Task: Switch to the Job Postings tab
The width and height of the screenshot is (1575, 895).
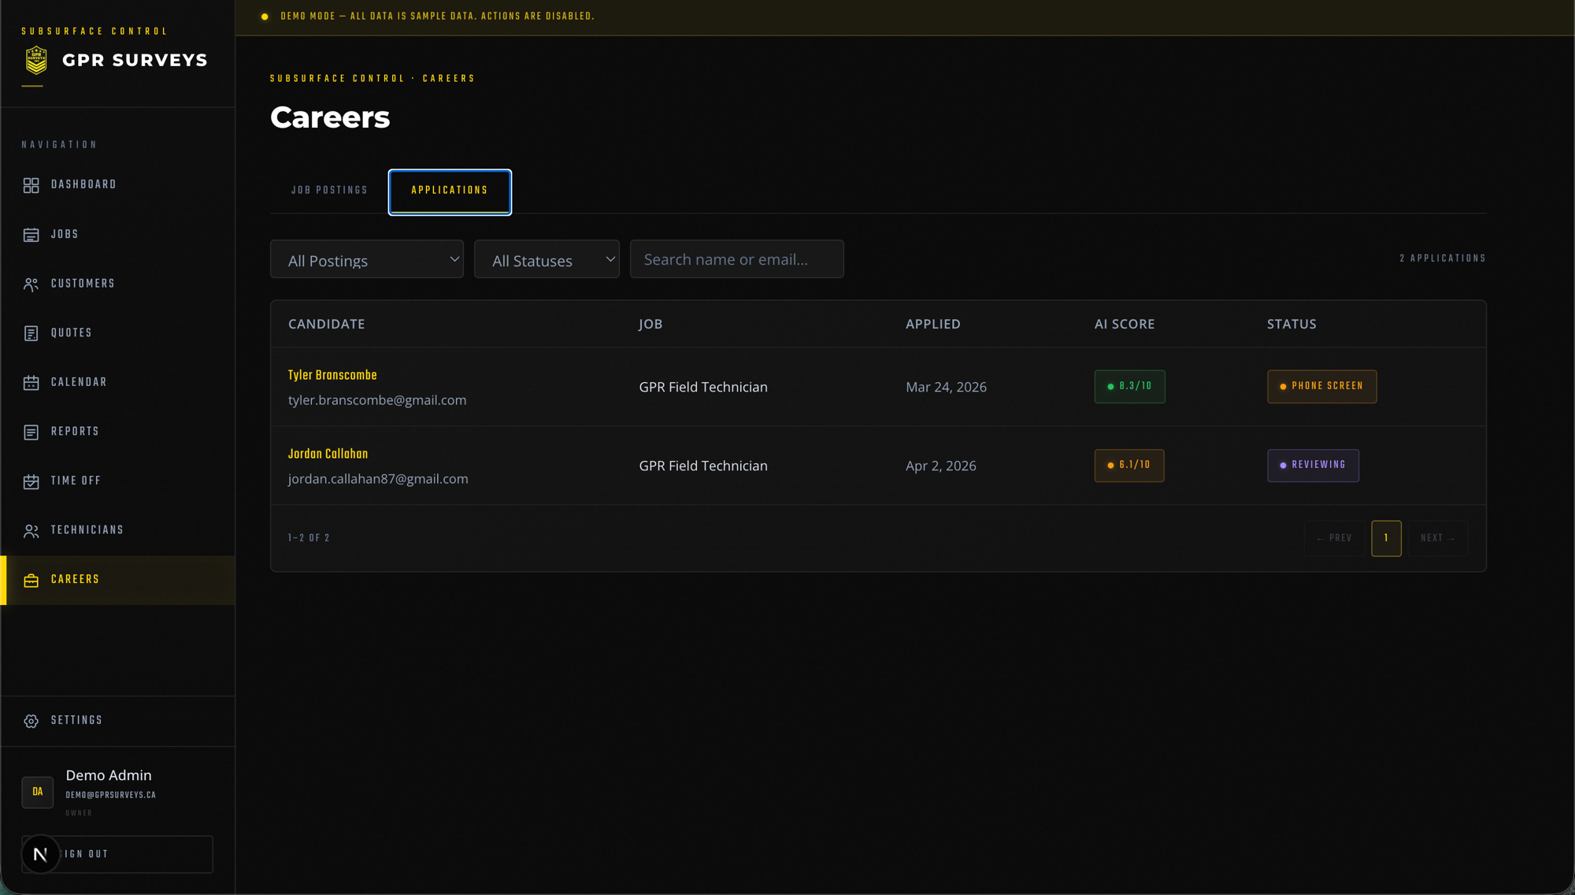Action: click(329, 191)
